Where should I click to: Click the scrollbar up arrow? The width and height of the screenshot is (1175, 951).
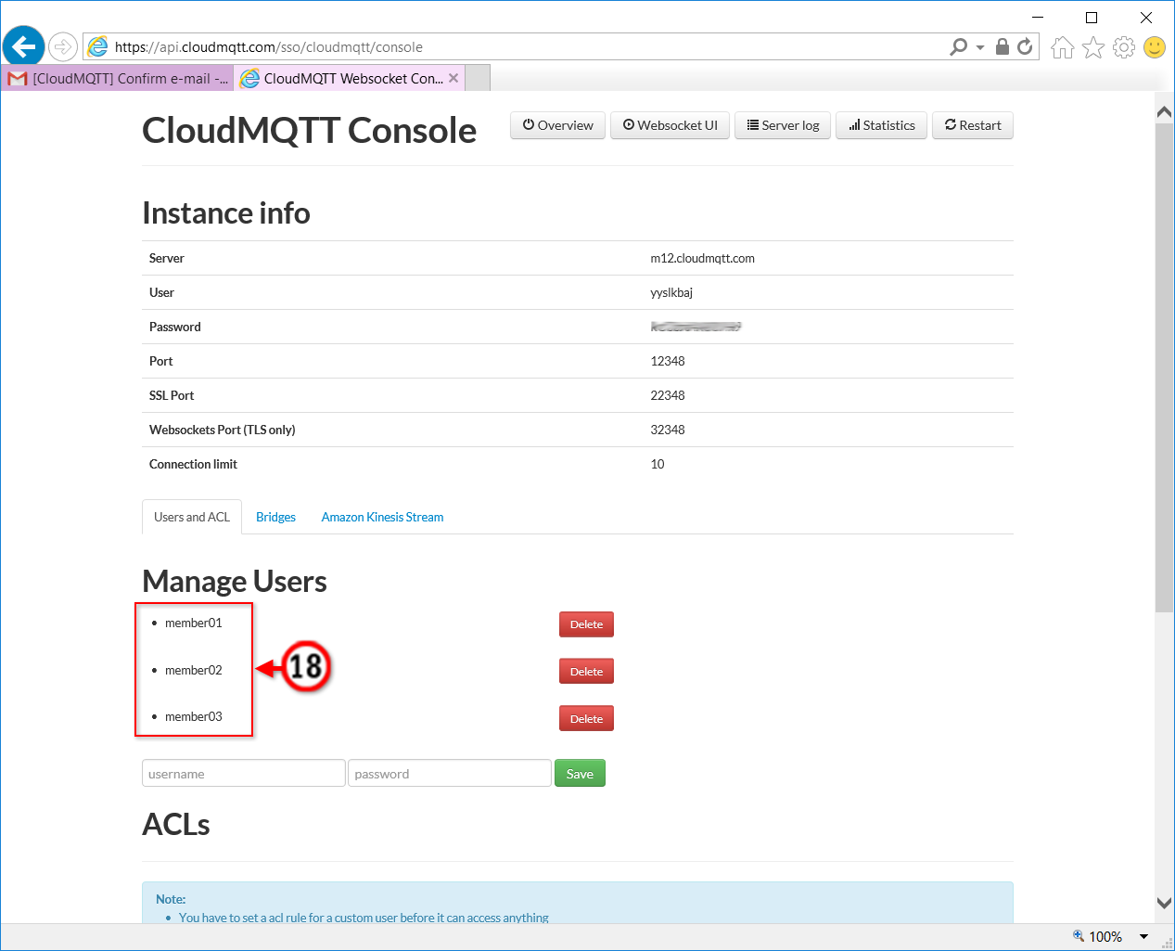click(x=1164, y=111)
